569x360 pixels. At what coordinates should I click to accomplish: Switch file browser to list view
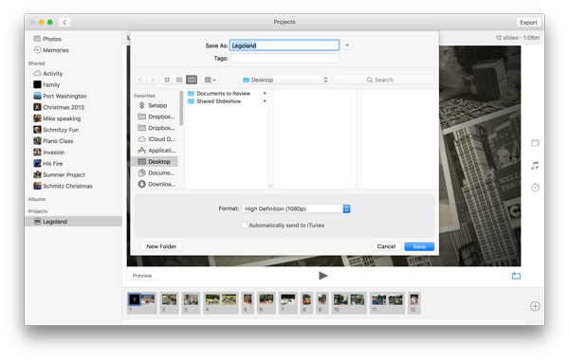coord(179,80)
